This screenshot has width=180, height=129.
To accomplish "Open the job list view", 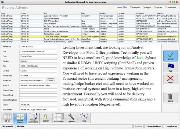I will point(8,118).
